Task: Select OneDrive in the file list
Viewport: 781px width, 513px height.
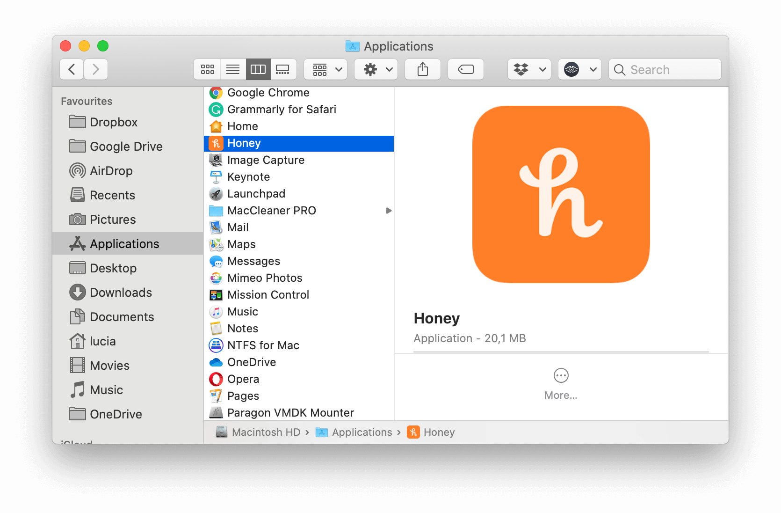Action: (x=299, y=362)
